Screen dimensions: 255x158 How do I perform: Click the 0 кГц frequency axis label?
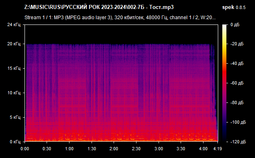pyautogui.click(x=15, y=142)
